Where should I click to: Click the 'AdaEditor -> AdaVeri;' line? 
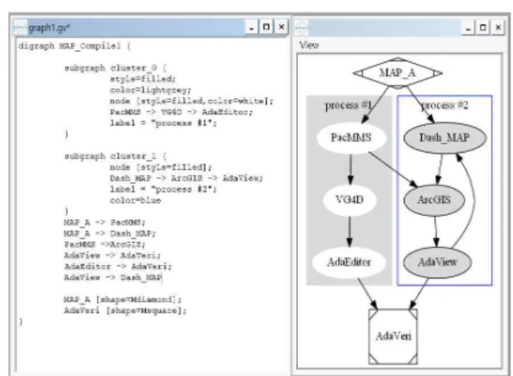coord(117,266)
